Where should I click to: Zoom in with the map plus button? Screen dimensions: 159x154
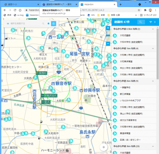coord(108,28)
